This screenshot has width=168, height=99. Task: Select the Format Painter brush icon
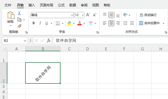click(19, 26)
